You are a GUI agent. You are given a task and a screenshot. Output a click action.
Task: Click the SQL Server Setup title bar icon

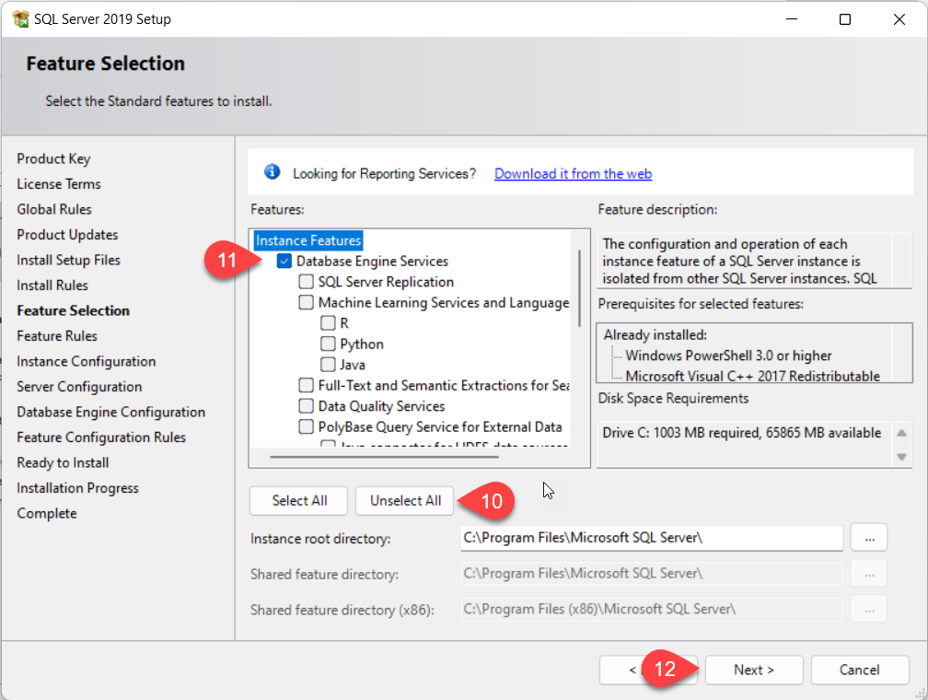[x=20, y=19]
